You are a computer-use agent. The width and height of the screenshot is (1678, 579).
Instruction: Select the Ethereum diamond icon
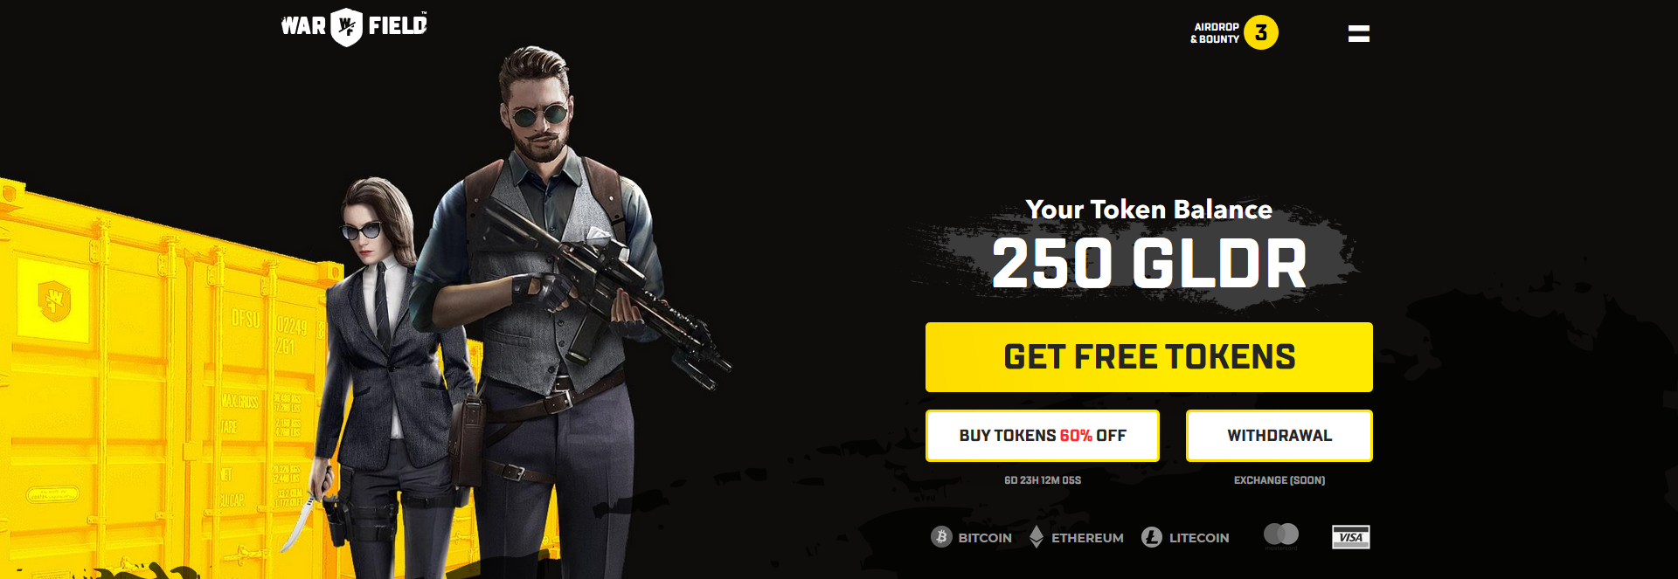coord(1037,536)
